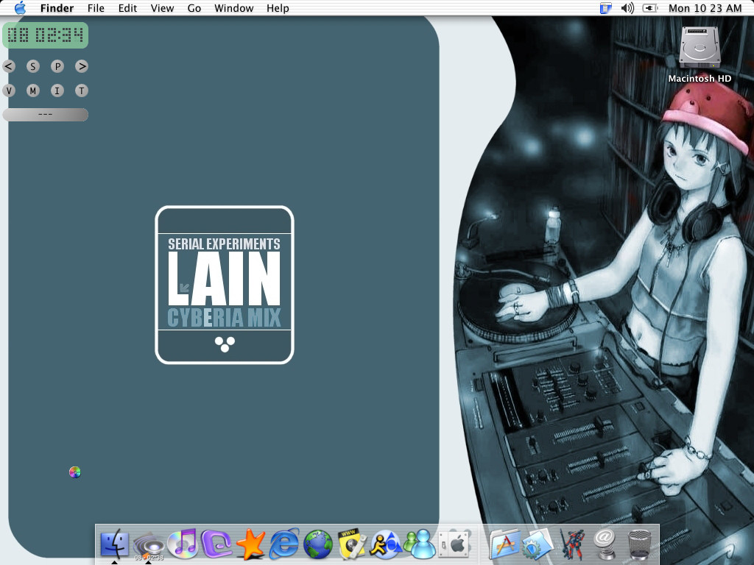Image resolution: width=754 pixels, height=565 pixels.
Task: Click the S button on player widget
Action: (x=32, y=66)
